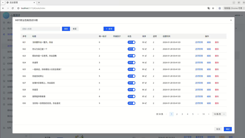The height and width of the screenshot is (138, 245).
Task: Click 取消 to cancel the dialog
Action: click(x=218, y=129)
